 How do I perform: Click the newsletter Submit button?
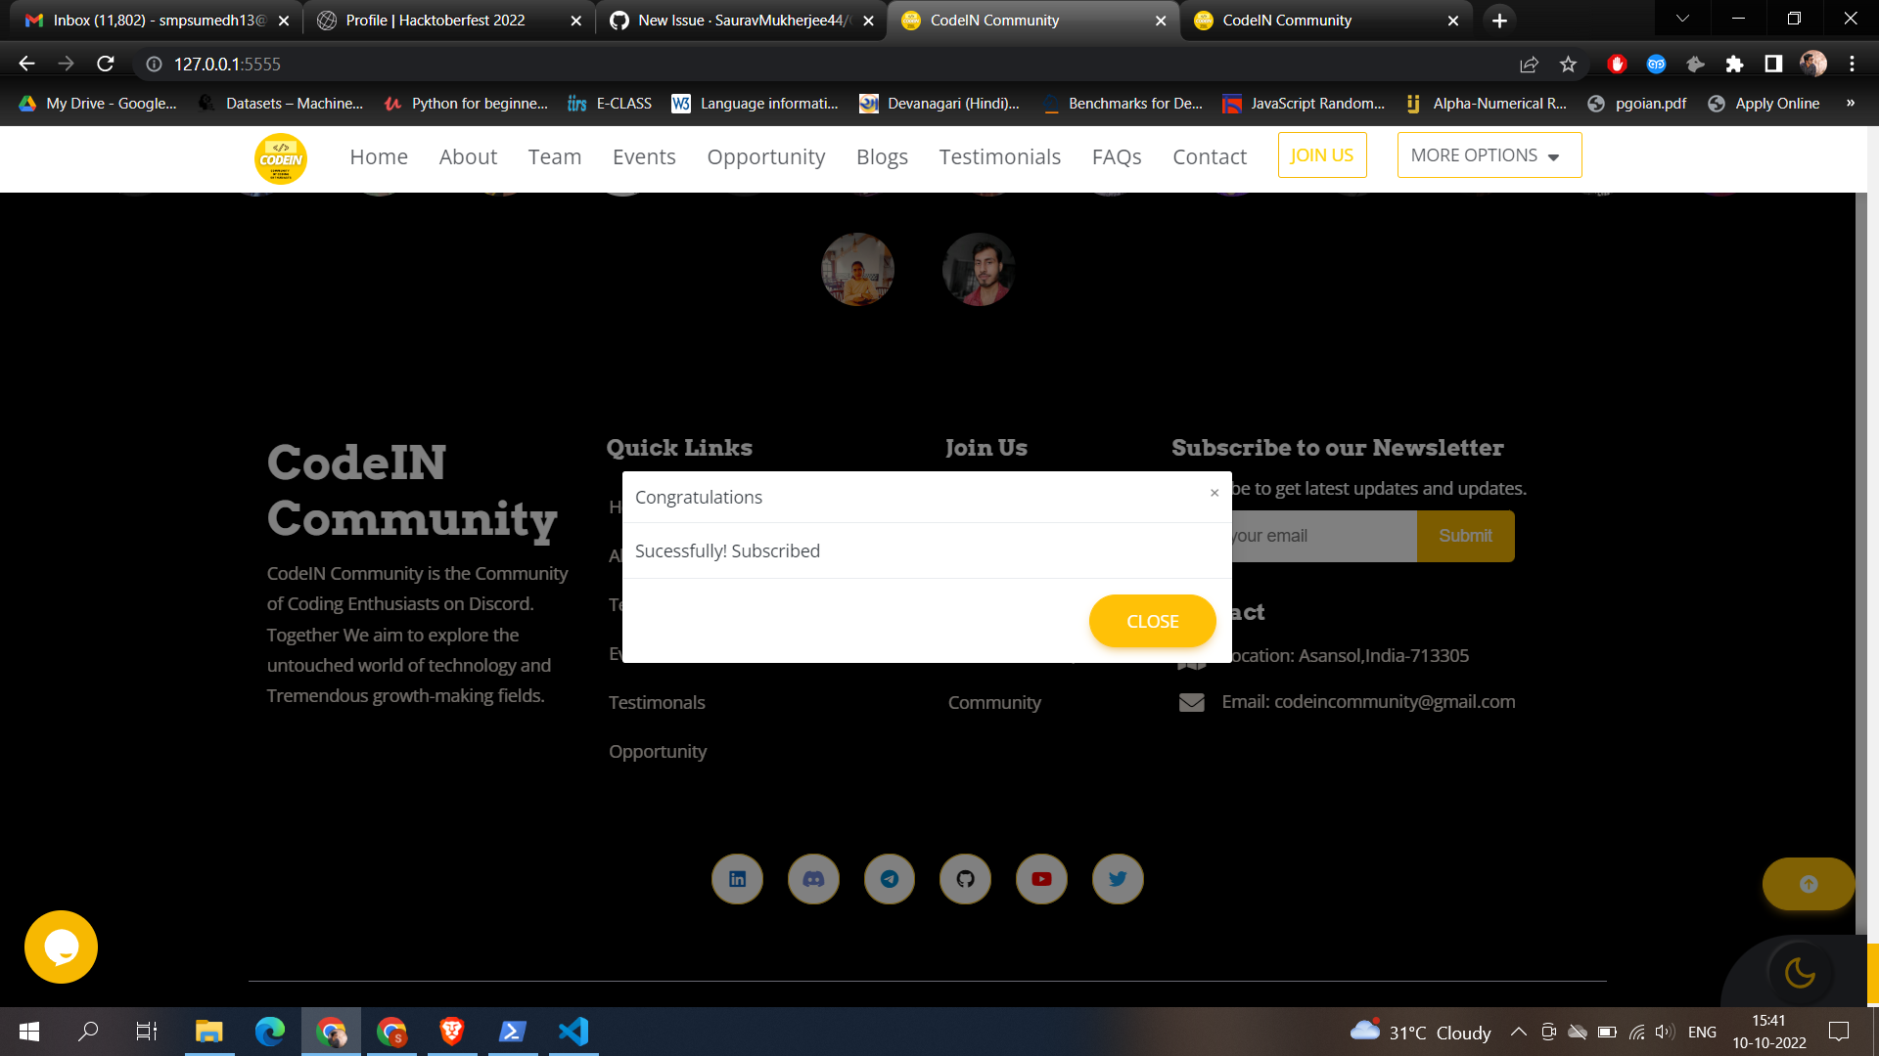[1466, 536]
